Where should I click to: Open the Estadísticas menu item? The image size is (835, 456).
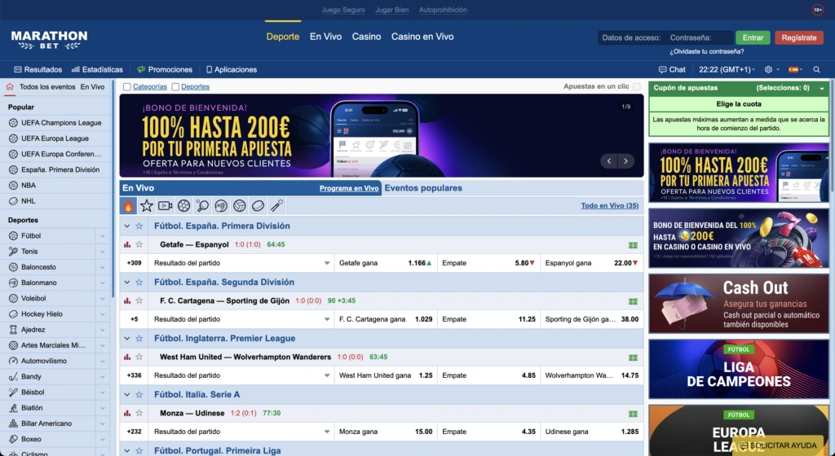pos(97,70)
